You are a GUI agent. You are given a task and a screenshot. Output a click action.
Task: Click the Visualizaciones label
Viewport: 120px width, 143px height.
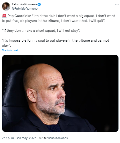tap(57, 138)
